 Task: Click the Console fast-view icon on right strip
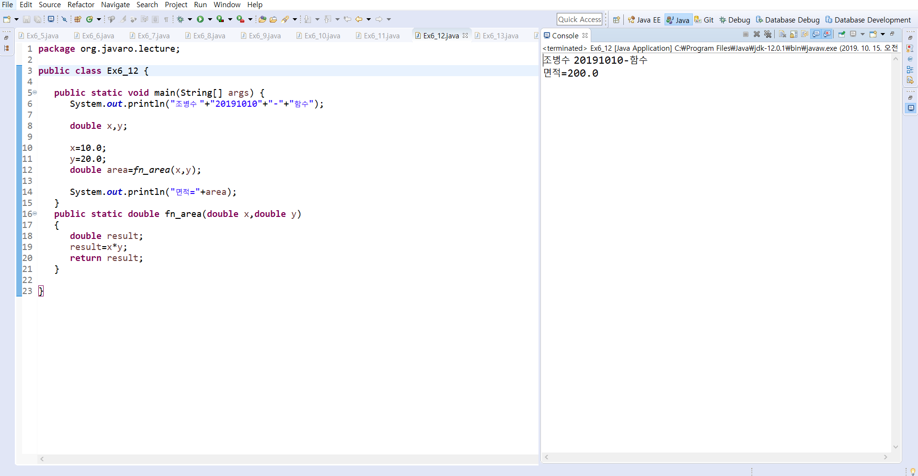910,108
